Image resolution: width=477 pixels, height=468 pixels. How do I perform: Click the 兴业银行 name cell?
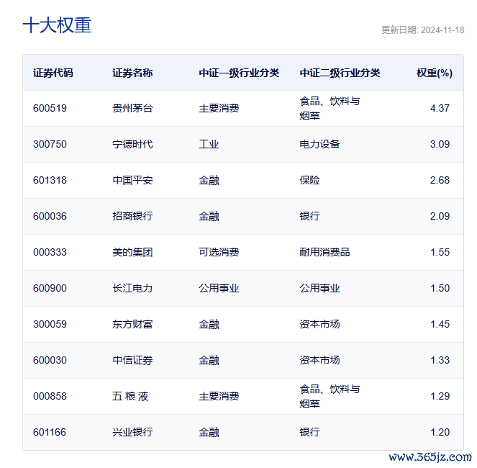(x=132, y=432)
